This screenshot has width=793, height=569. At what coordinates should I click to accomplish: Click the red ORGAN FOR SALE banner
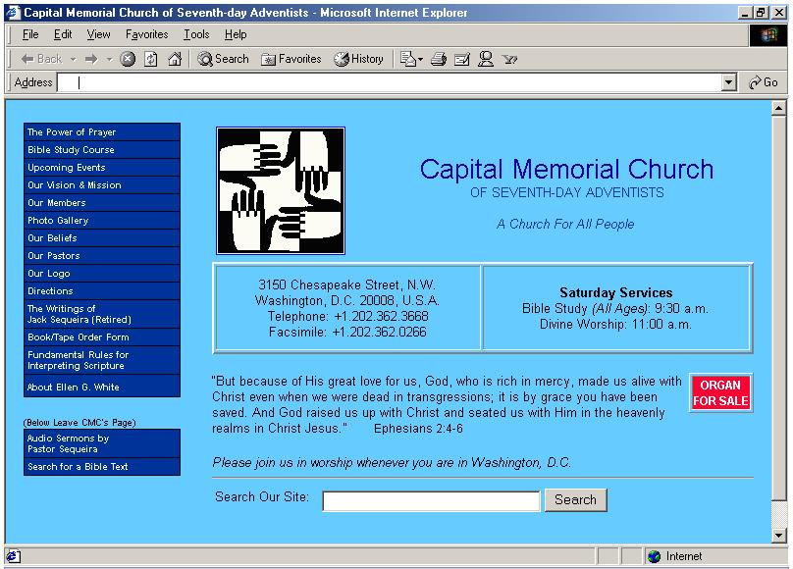pos(720,393)
